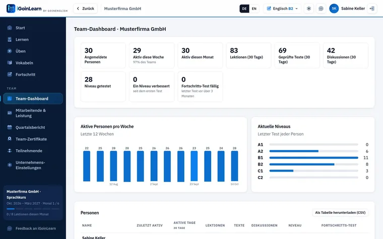
Task: Download table via Als Tabelle herunterladen (CSV)
Action: [x=340, y=212]
